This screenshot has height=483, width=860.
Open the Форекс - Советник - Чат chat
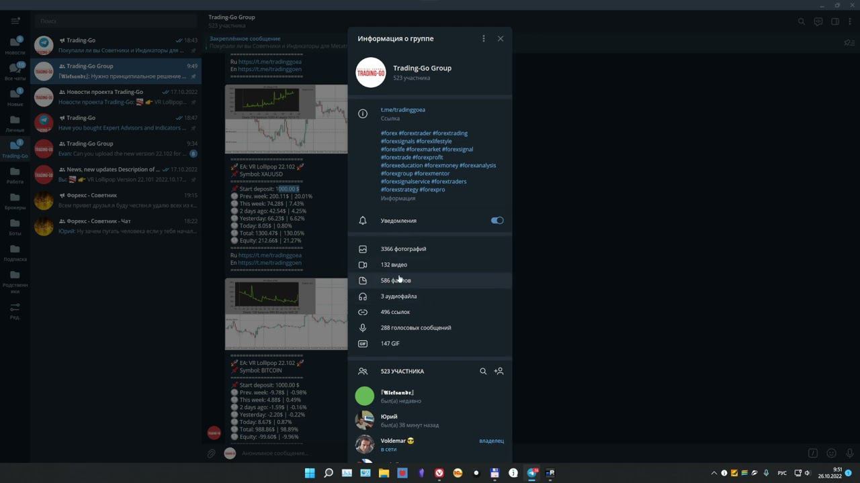116,226
